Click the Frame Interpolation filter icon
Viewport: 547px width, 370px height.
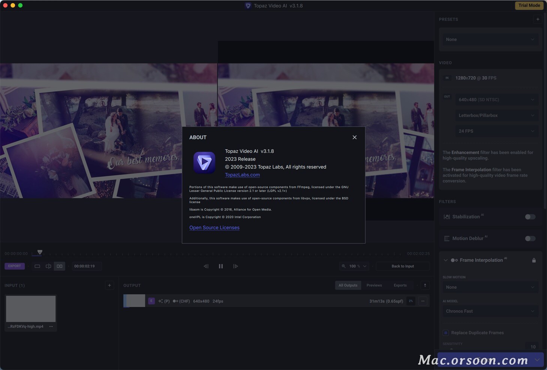[454, 260]
